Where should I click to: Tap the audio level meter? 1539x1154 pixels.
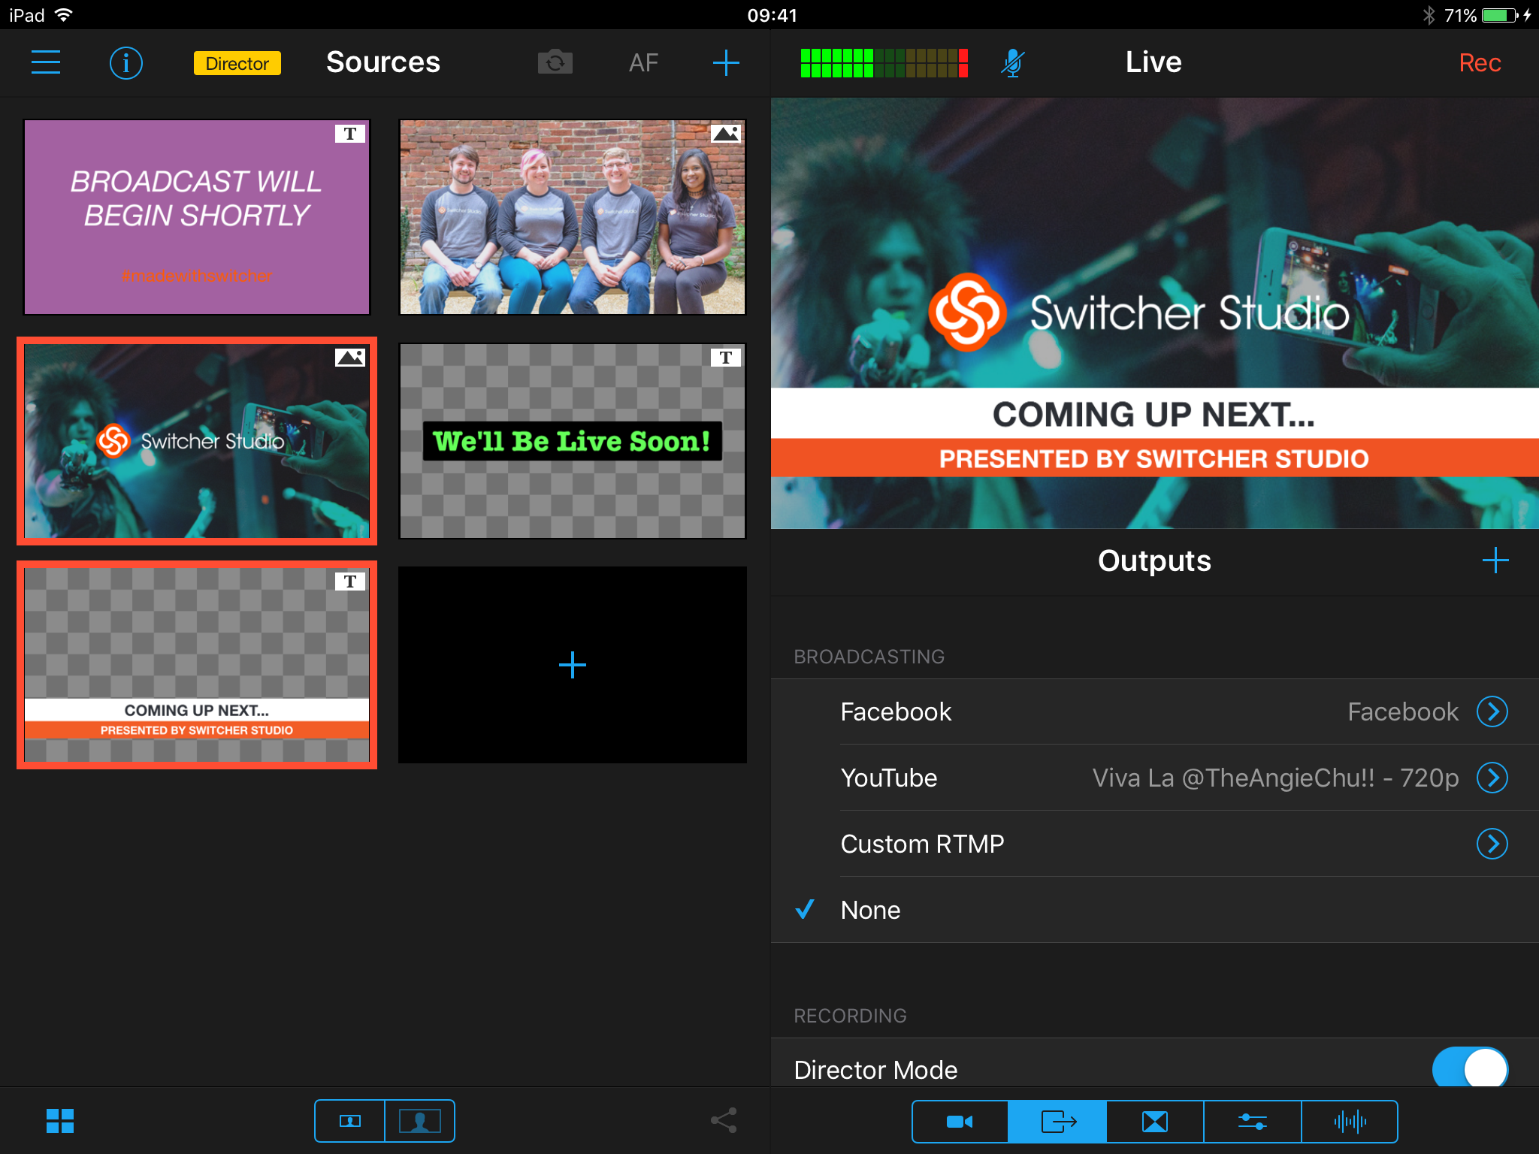tap(884, 63)
